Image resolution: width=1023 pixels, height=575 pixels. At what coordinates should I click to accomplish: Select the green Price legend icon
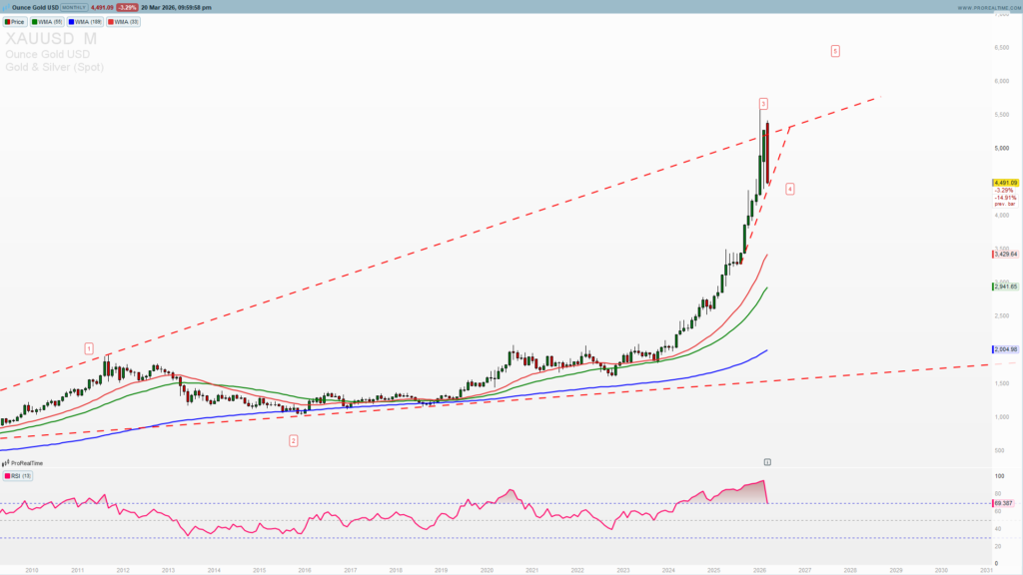tap(8, 21)
